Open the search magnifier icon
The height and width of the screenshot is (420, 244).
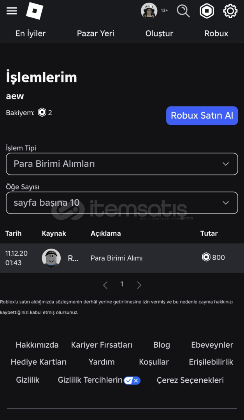[183, 11]
